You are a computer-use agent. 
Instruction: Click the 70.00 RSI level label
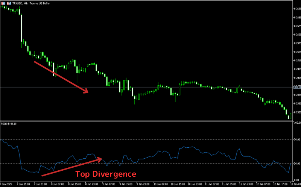[297, 139]
